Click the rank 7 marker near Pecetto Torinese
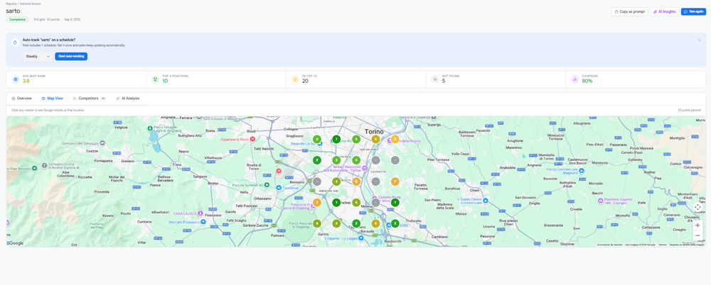 (x=395, y=181)
